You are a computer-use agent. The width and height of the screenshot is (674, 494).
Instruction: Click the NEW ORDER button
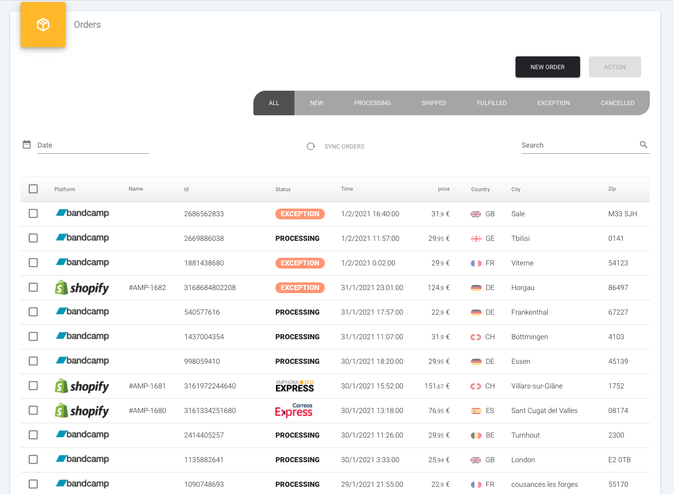click(x=548, y=67)
